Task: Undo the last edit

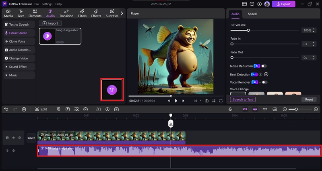Action: click(x=5, y=109)
